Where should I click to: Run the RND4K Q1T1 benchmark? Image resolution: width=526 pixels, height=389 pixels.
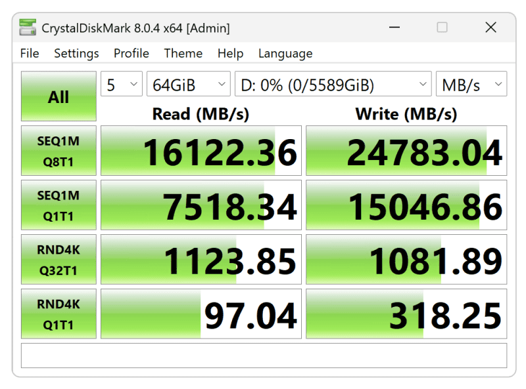coord(59,314)
